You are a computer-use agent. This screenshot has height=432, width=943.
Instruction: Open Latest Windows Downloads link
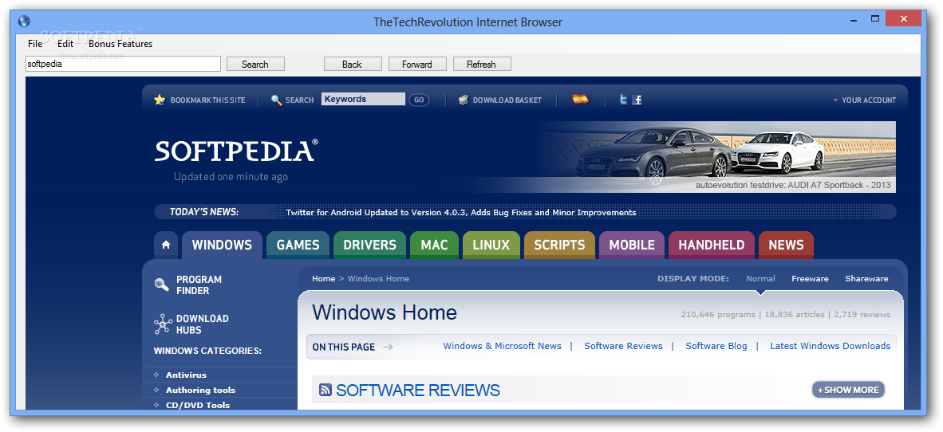pos(830,346)
